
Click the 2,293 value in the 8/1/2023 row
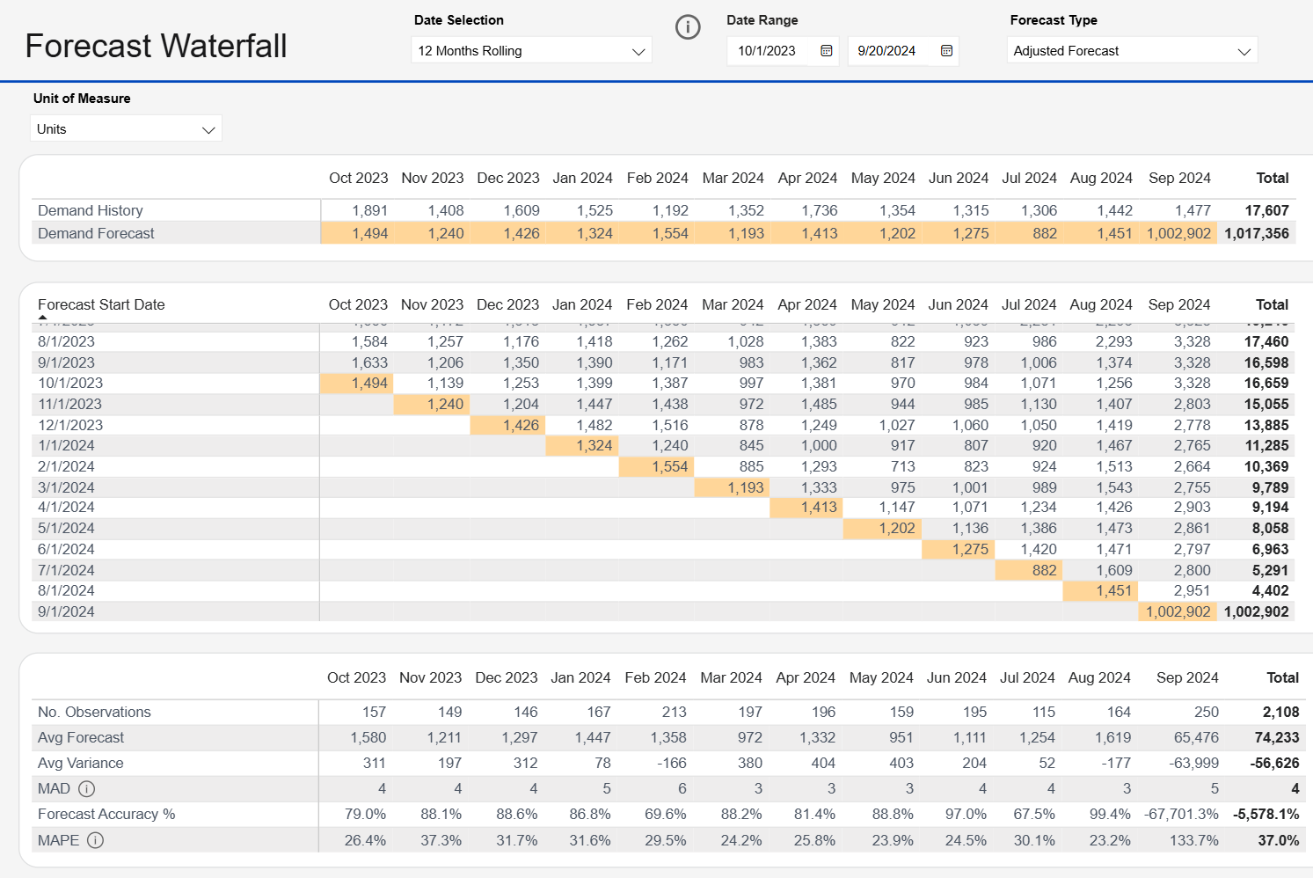coord(1114,341)
